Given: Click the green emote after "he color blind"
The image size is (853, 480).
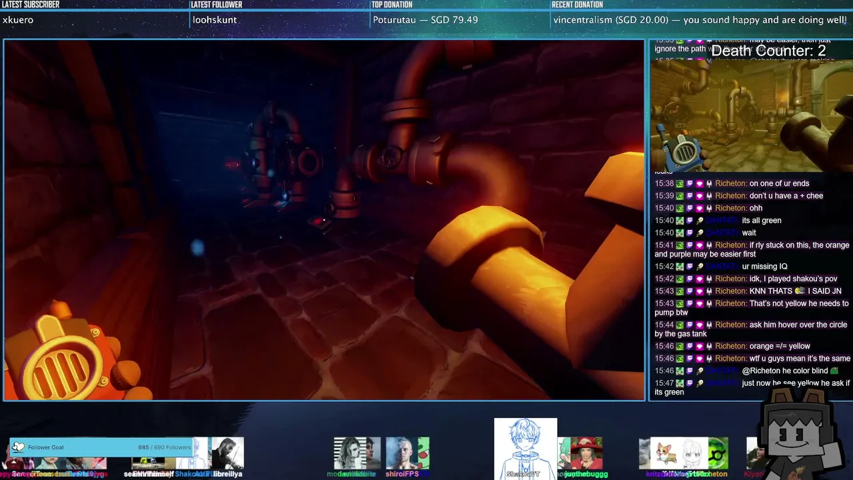Looking at the screenshot, I should click(834, 371).
